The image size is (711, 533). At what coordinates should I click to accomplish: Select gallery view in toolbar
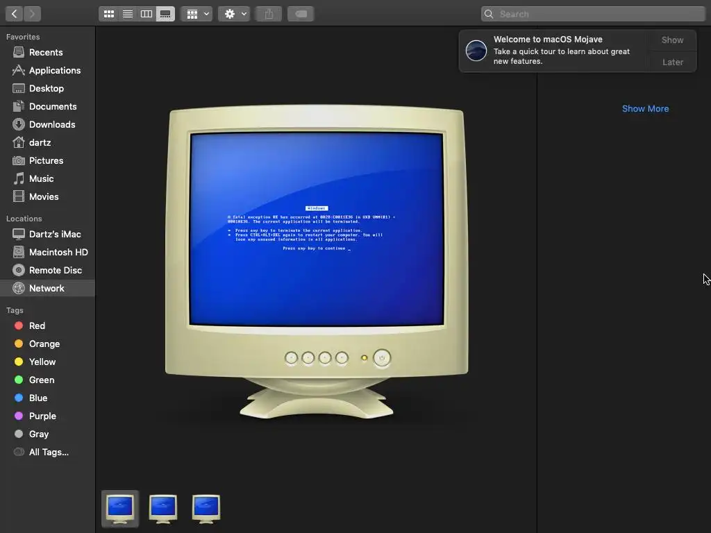(x=165, y=14)
